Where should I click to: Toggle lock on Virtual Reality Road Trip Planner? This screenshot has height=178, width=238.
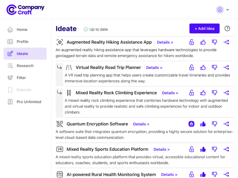coord(192,67)
